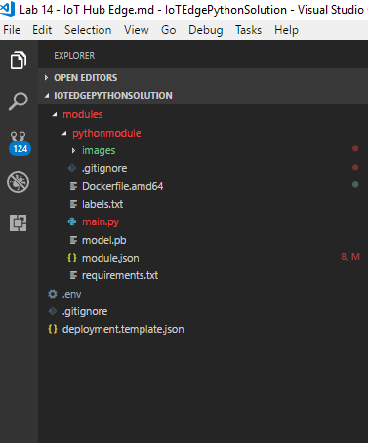Click red status dot on images row
368x443 pixels.
tap(355, 149)
